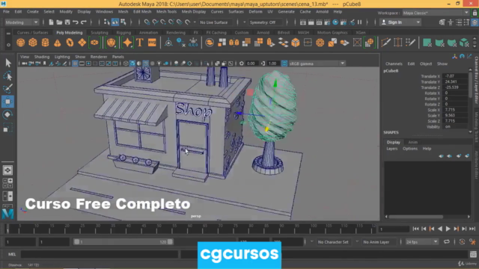Open Channels menu in Channel Box

coord(394,64)
